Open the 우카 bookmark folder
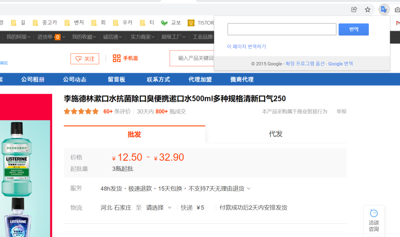Screen dimensions: 400x237 123,23
